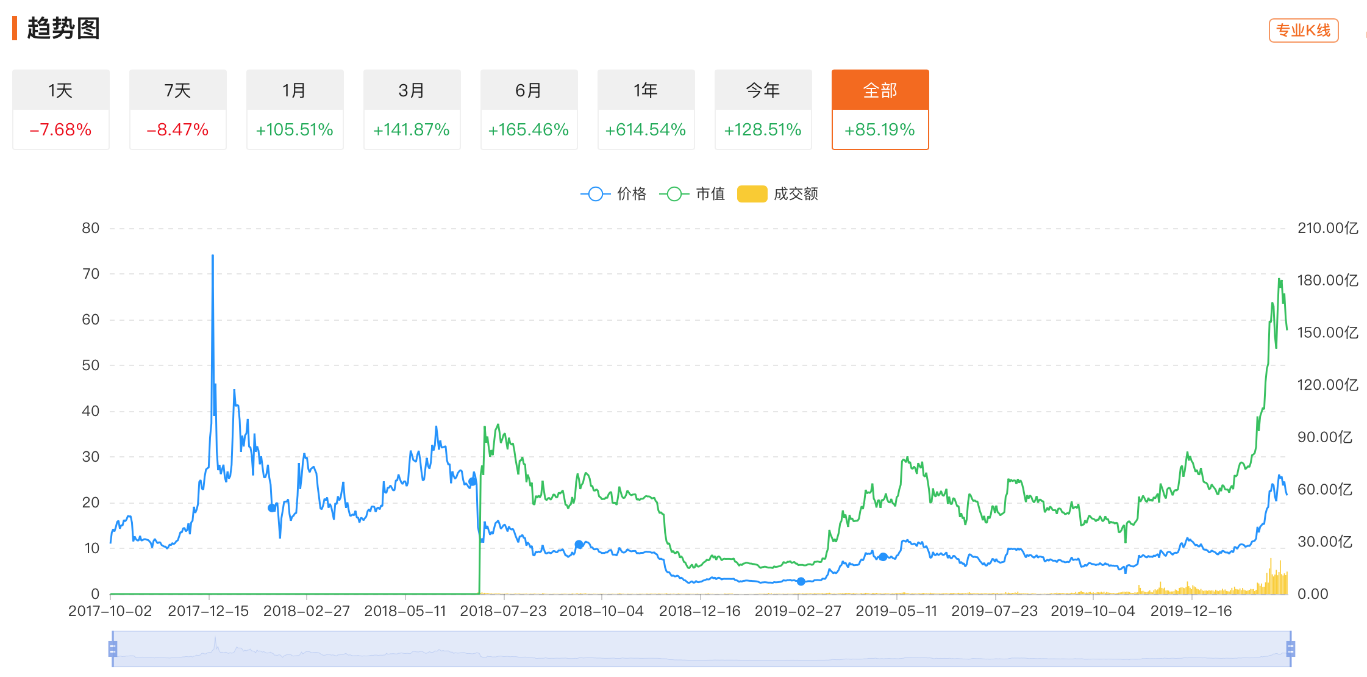Click the 2017-12-15 x-axis date label
This screenshot has width=1367, height=677.
(x=209, y=611)
